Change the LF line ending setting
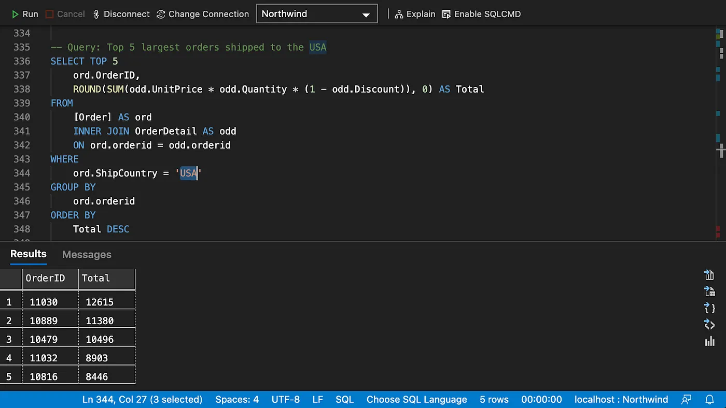726x408 pixels. tap(318, 399)
